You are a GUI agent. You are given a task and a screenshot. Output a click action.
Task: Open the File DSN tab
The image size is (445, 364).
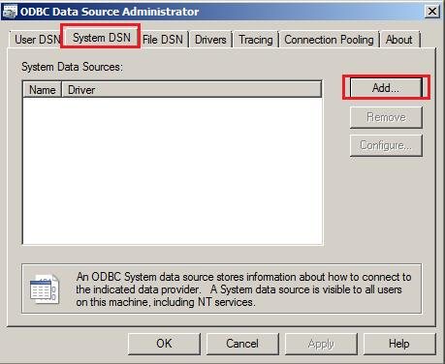point(164,40)
